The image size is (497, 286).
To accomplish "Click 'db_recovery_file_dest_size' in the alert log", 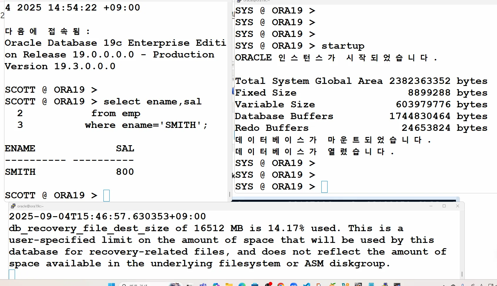I will click(89, 228).
